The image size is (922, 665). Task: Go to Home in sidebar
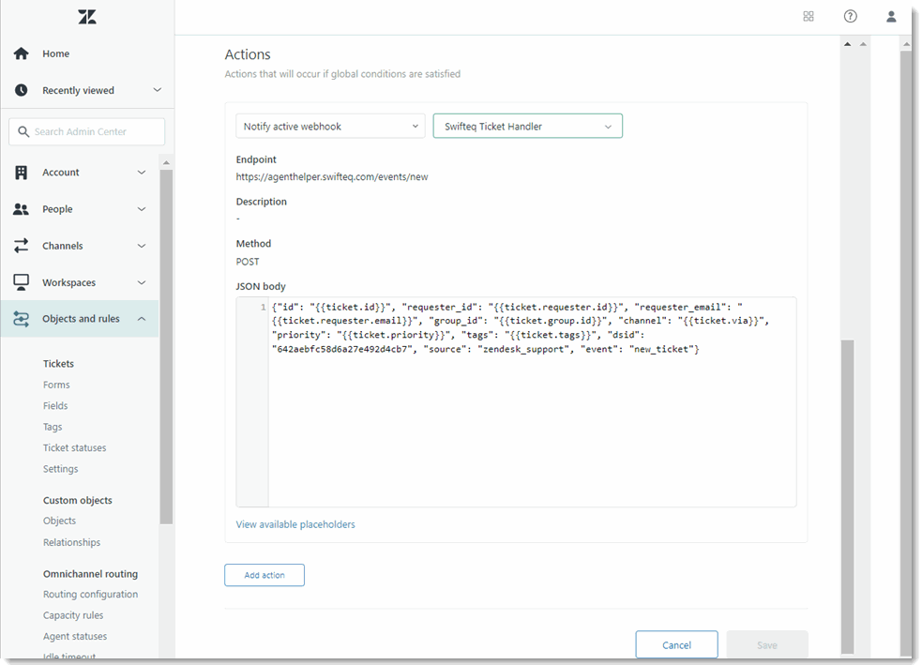coord(56,53)
